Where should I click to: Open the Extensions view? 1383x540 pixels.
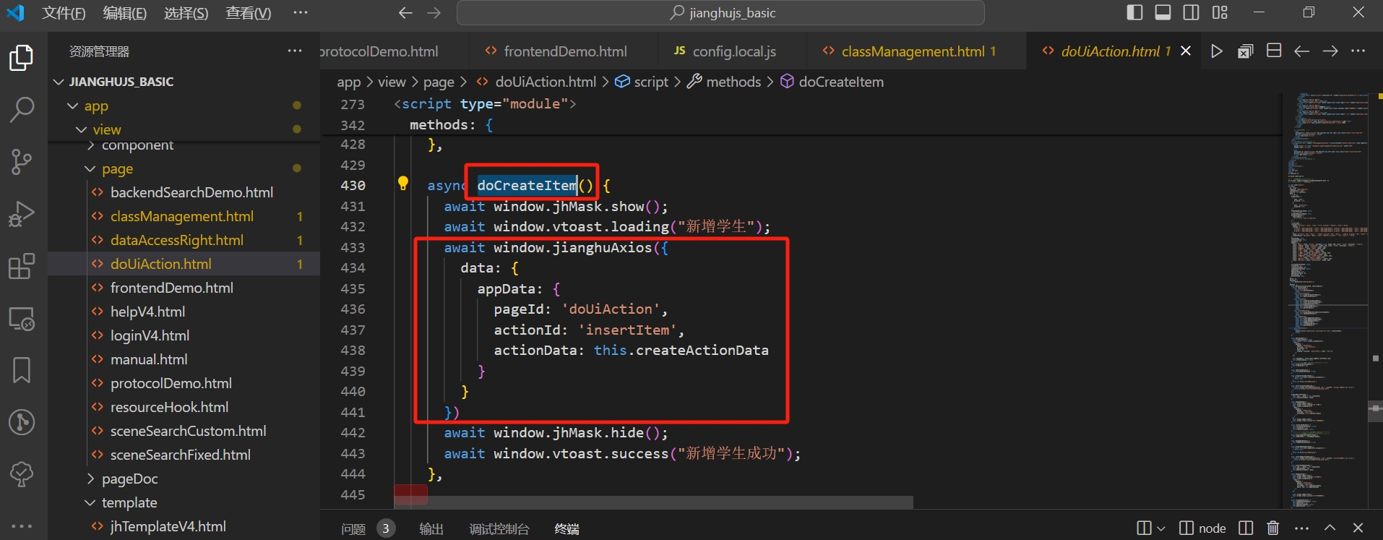click(22, 266)
